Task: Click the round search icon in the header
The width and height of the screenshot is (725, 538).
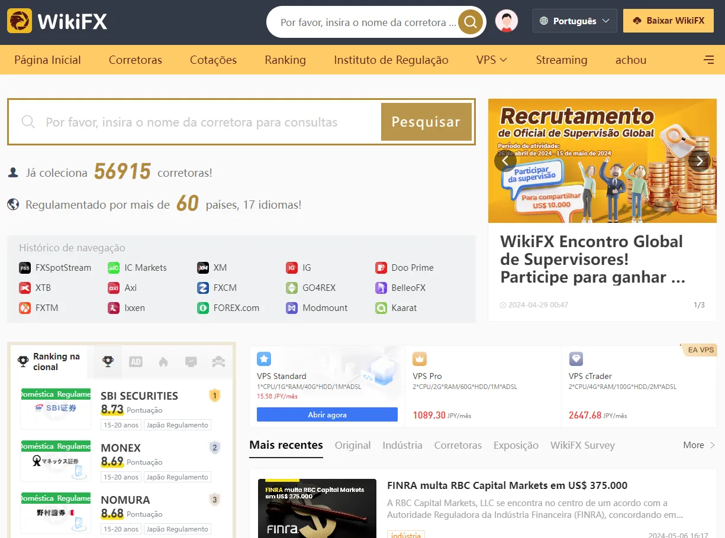Action: click(471, 22)
